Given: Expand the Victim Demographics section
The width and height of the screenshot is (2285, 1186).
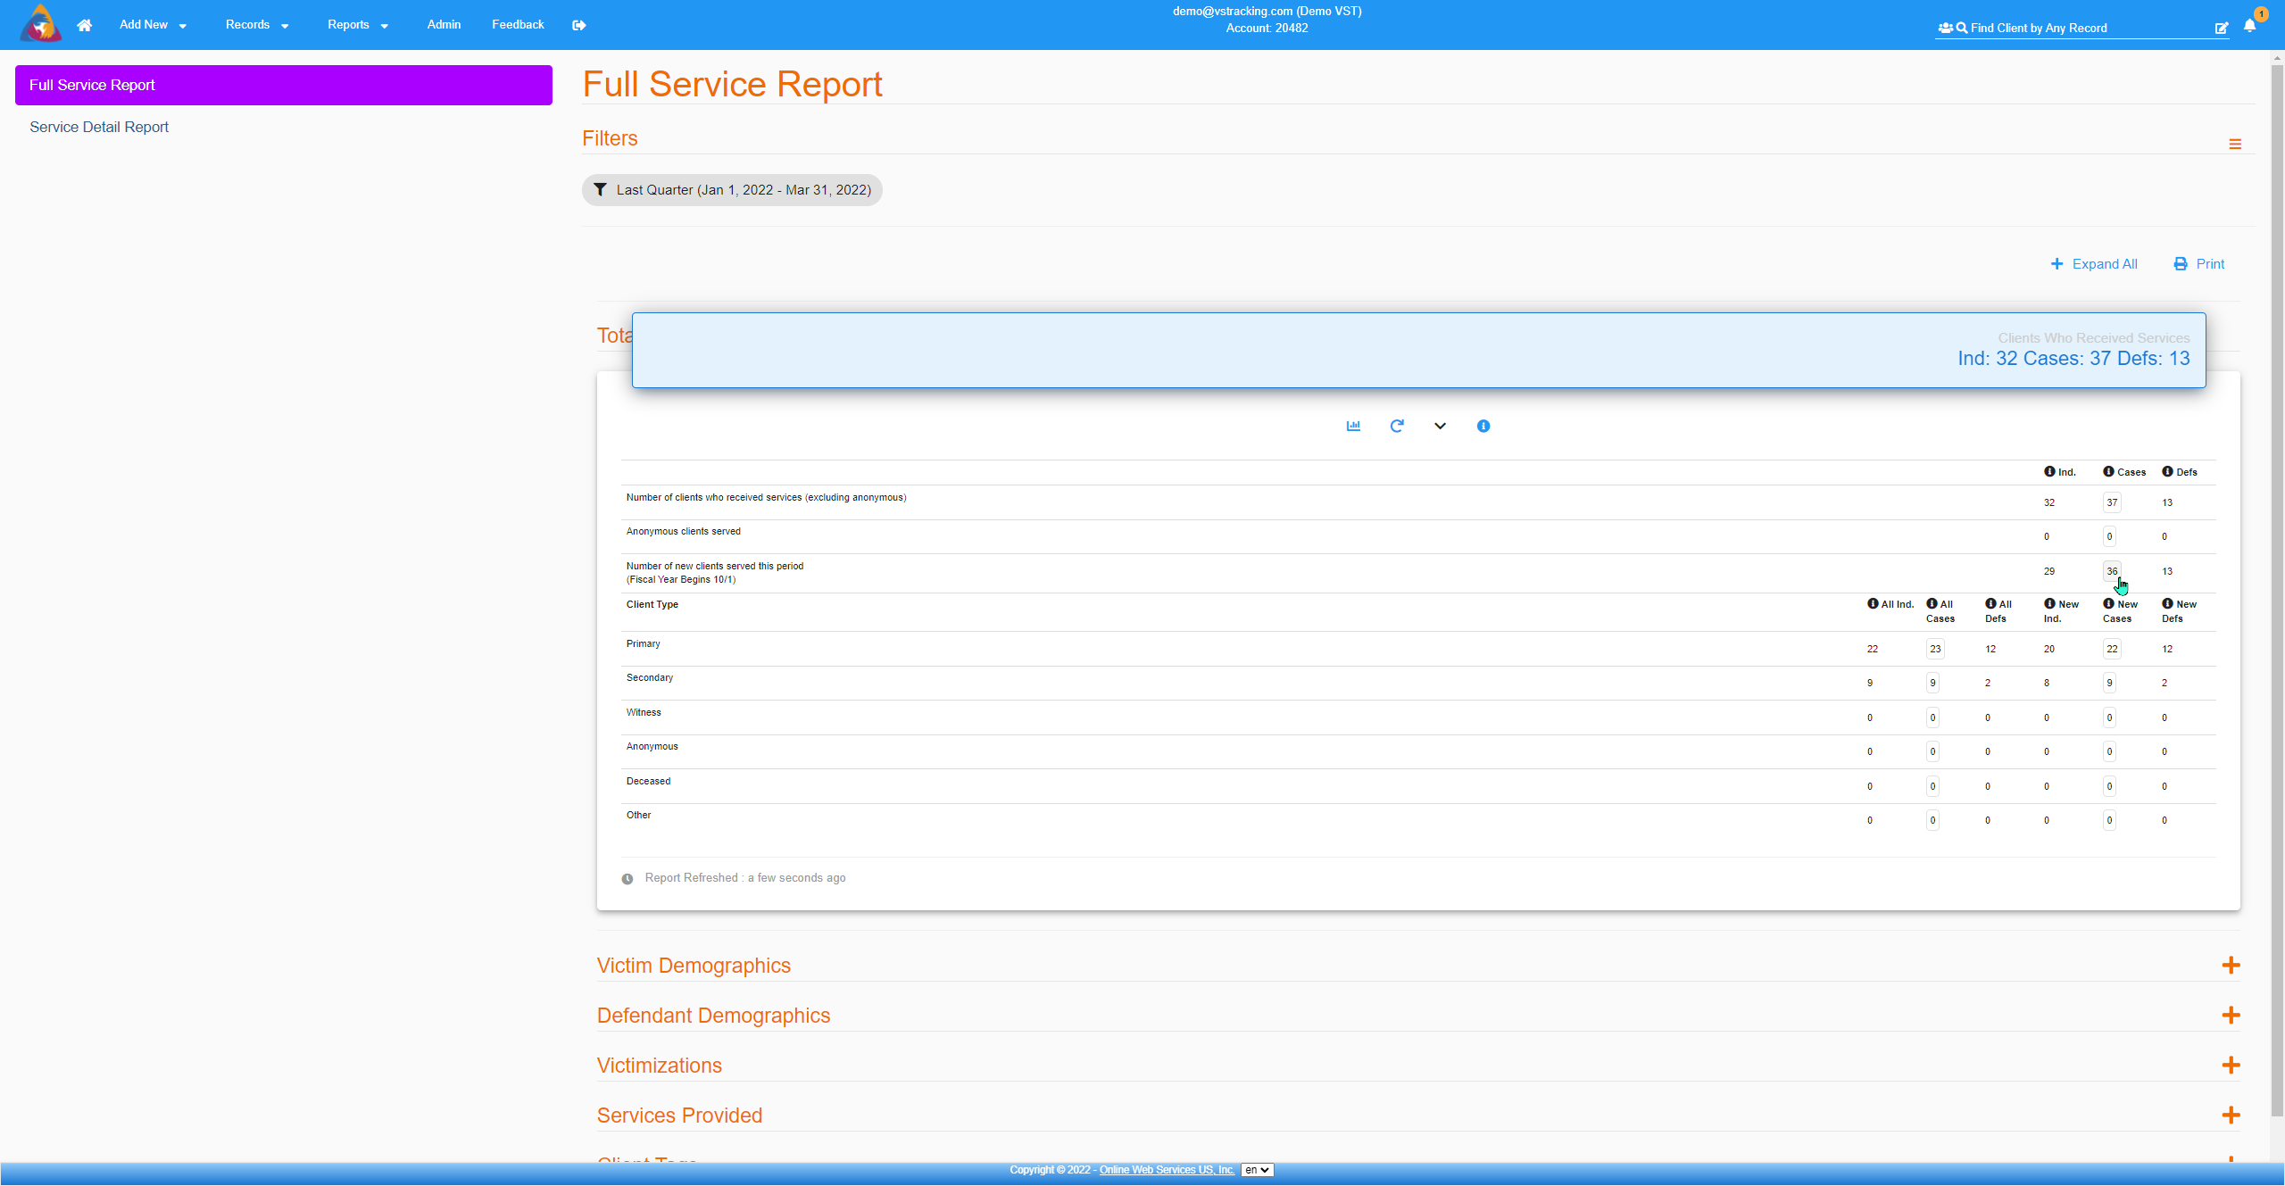Looking at the screenshot, I should pyautogui.click(x=2233, y=964).
